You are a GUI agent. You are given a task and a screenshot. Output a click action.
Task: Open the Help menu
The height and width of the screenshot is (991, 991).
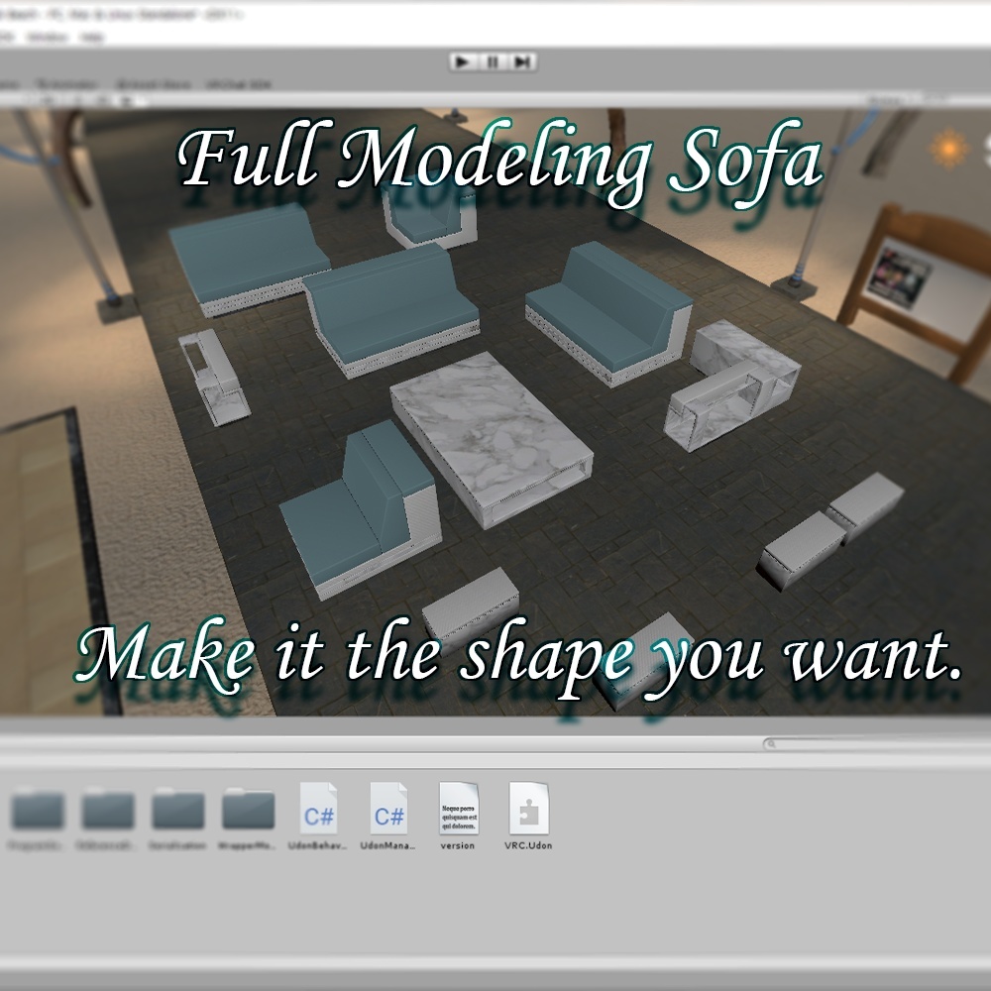[92, 38]
